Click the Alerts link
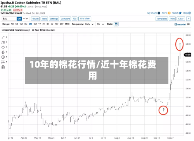194x141 pixels. tap(165, 13)
